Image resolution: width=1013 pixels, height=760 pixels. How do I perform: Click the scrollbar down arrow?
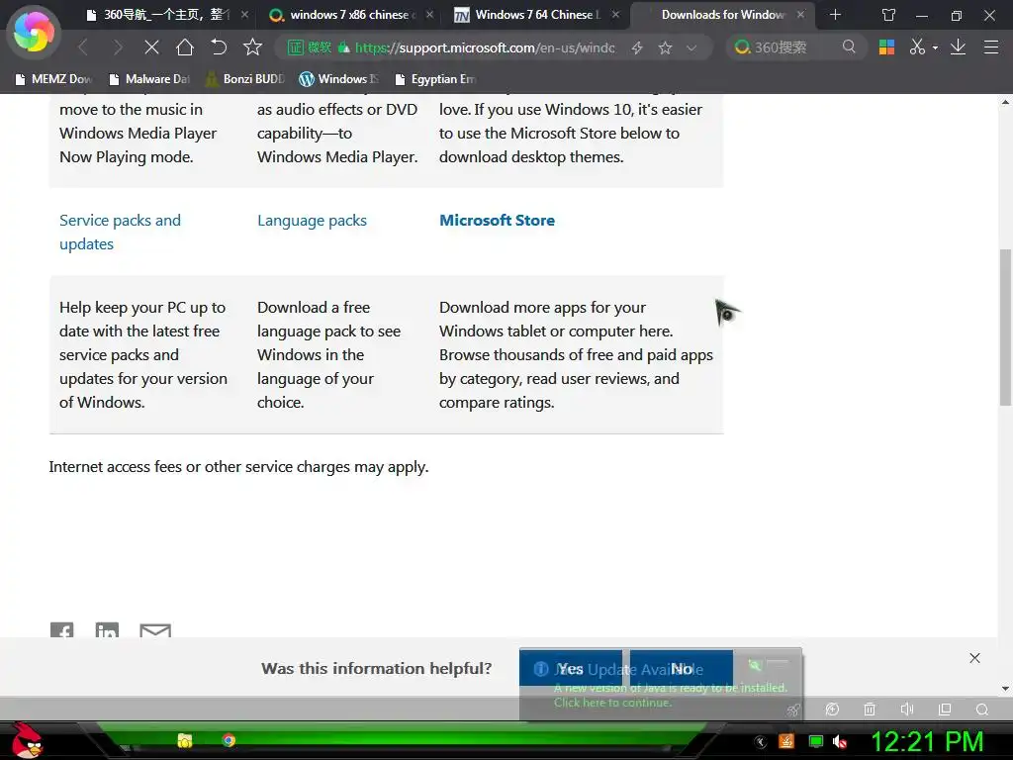1005,689
